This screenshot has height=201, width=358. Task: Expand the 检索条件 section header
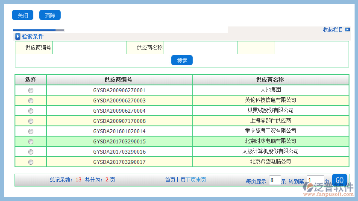[32, 37]
